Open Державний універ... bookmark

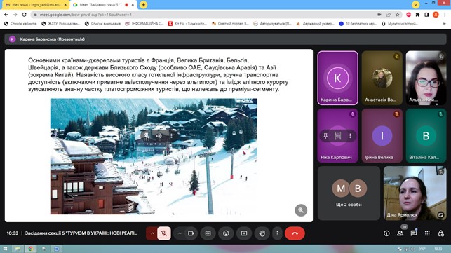[x=315, y=24]
